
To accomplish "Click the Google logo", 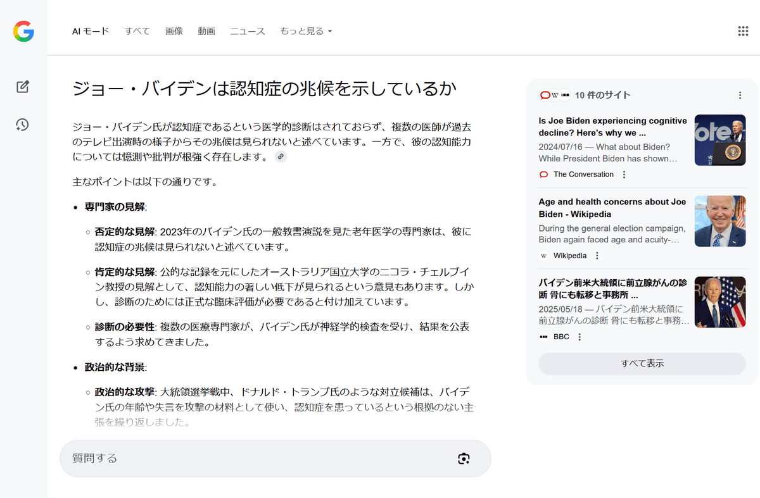I will (x=23, y=31).
